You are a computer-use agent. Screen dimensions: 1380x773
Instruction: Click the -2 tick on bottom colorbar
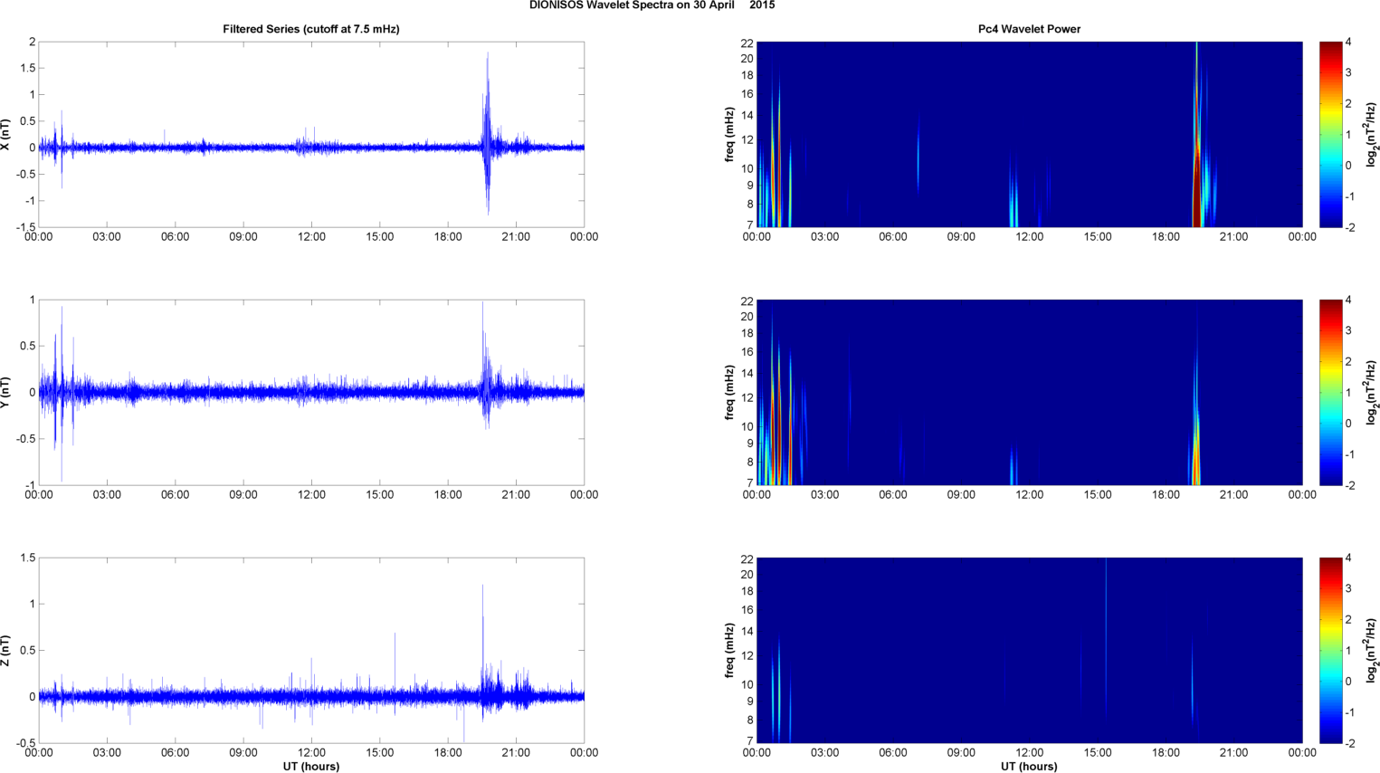tap(1348, 743)
